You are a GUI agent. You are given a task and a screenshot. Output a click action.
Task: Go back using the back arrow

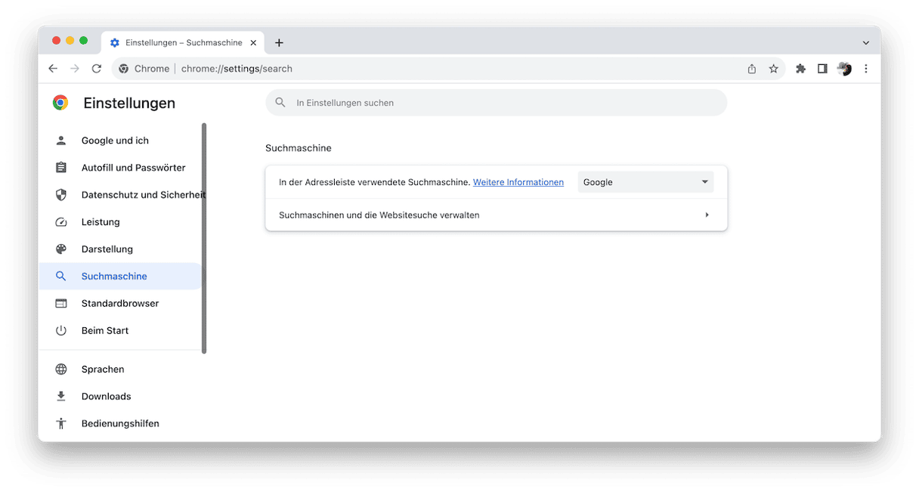[x=53, y=69]
